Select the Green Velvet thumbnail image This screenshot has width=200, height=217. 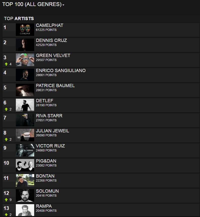tap(25, 60)
